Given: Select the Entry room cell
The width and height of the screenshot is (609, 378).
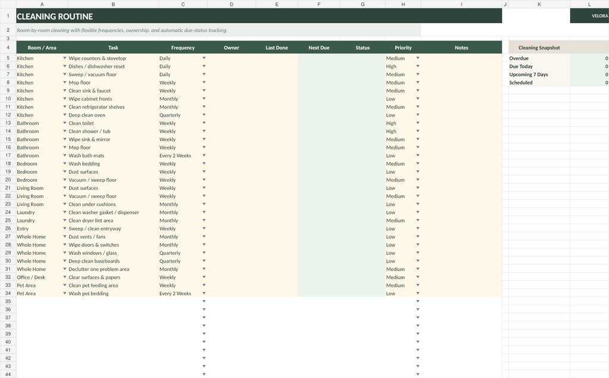Looking at the screenshot, I should [42, 228].
